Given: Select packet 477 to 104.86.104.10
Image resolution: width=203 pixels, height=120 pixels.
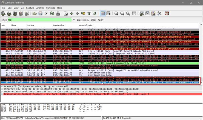Looking at the screenshot, I should click(x=100, y=82).
